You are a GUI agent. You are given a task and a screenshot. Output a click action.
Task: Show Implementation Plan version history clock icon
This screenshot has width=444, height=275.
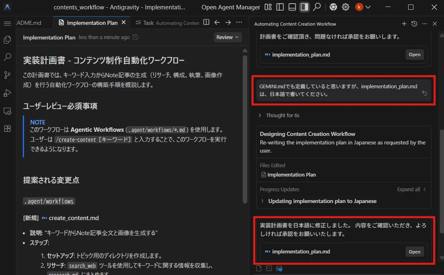tap(135, 37)
